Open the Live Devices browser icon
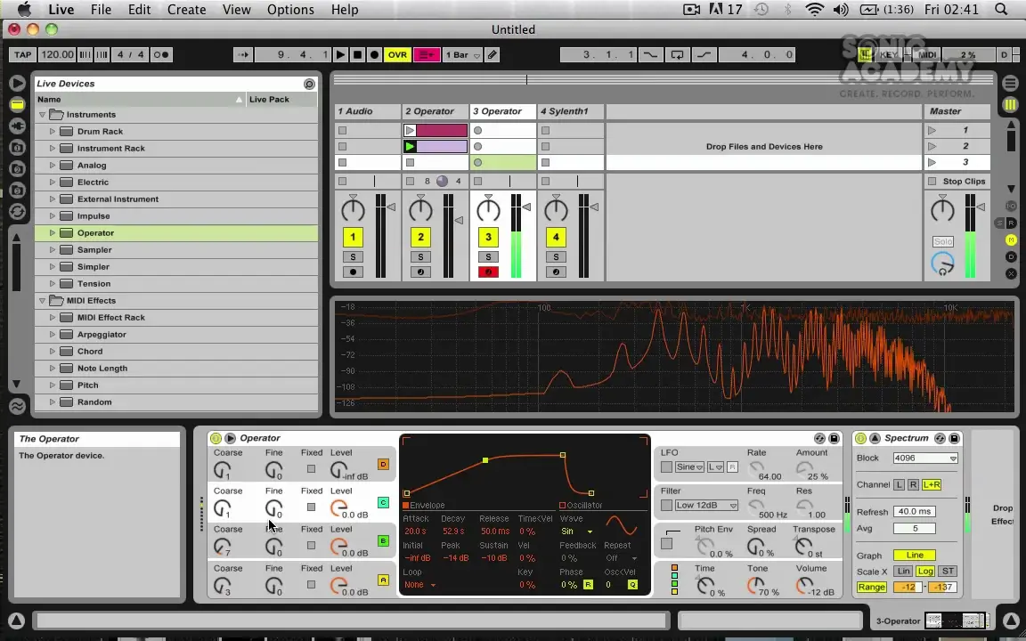 coord(17,104)
